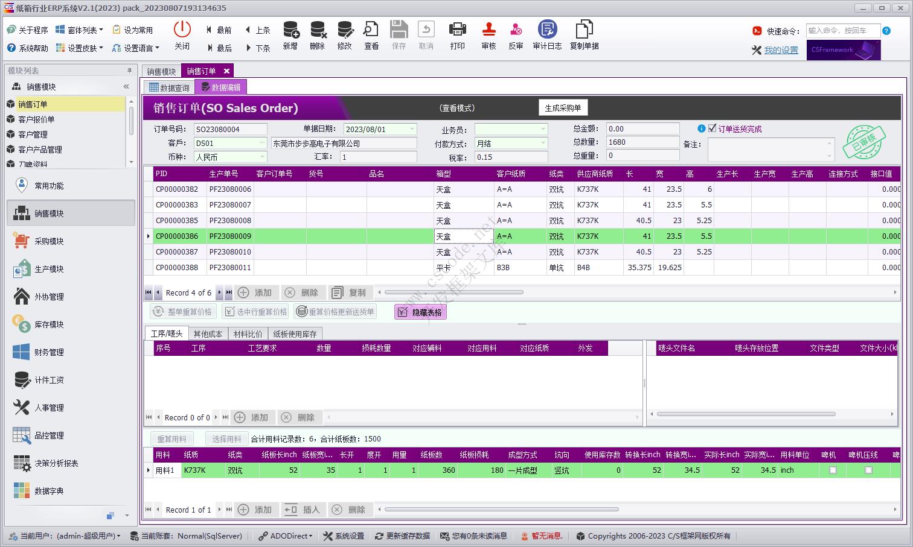Toggle the 啤机 checkbox in material row
The height and width of the screenshot is (547, 913).
tap(833, 470)
